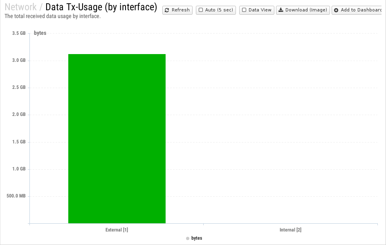Toggle the bytes legend dot

188,238
